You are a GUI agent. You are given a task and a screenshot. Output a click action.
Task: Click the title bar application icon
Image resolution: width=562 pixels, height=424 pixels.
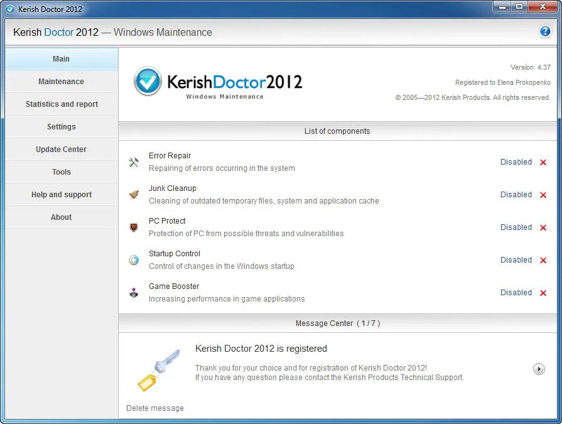click(x=10, y=9)
